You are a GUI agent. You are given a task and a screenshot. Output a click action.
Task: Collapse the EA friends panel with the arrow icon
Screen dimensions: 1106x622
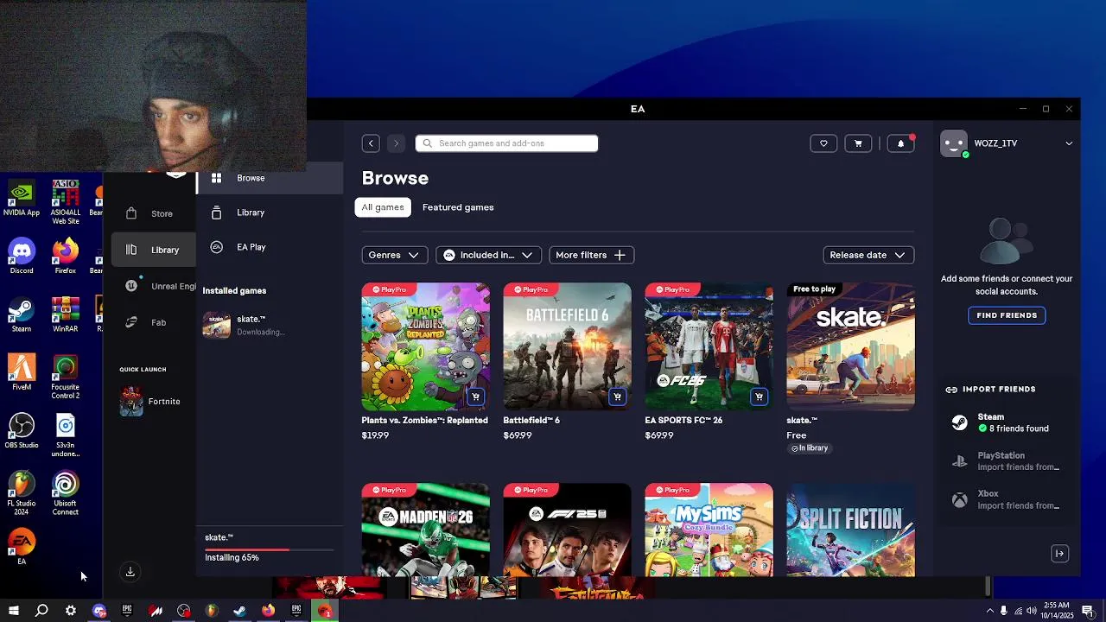tap(1059, 554)
